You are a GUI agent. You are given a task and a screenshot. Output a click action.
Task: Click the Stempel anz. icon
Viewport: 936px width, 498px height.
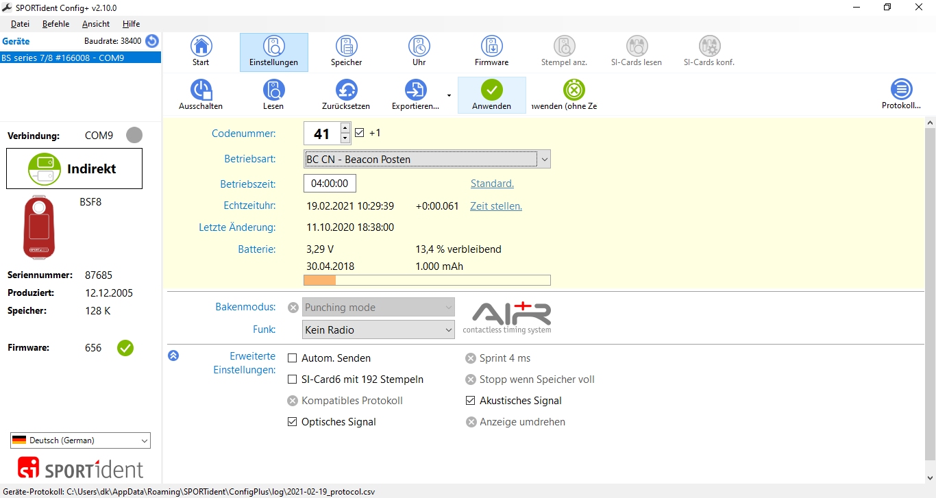(565, 47)
